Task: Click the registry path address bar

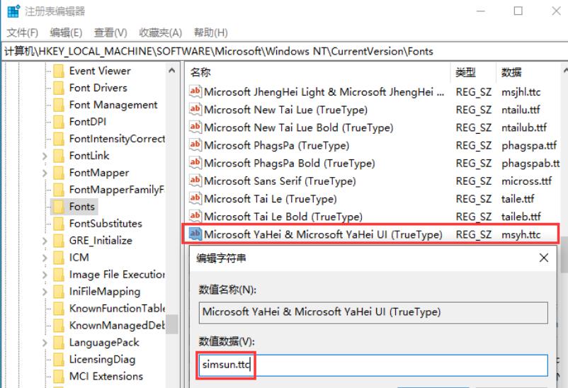Action: [283, 51]
